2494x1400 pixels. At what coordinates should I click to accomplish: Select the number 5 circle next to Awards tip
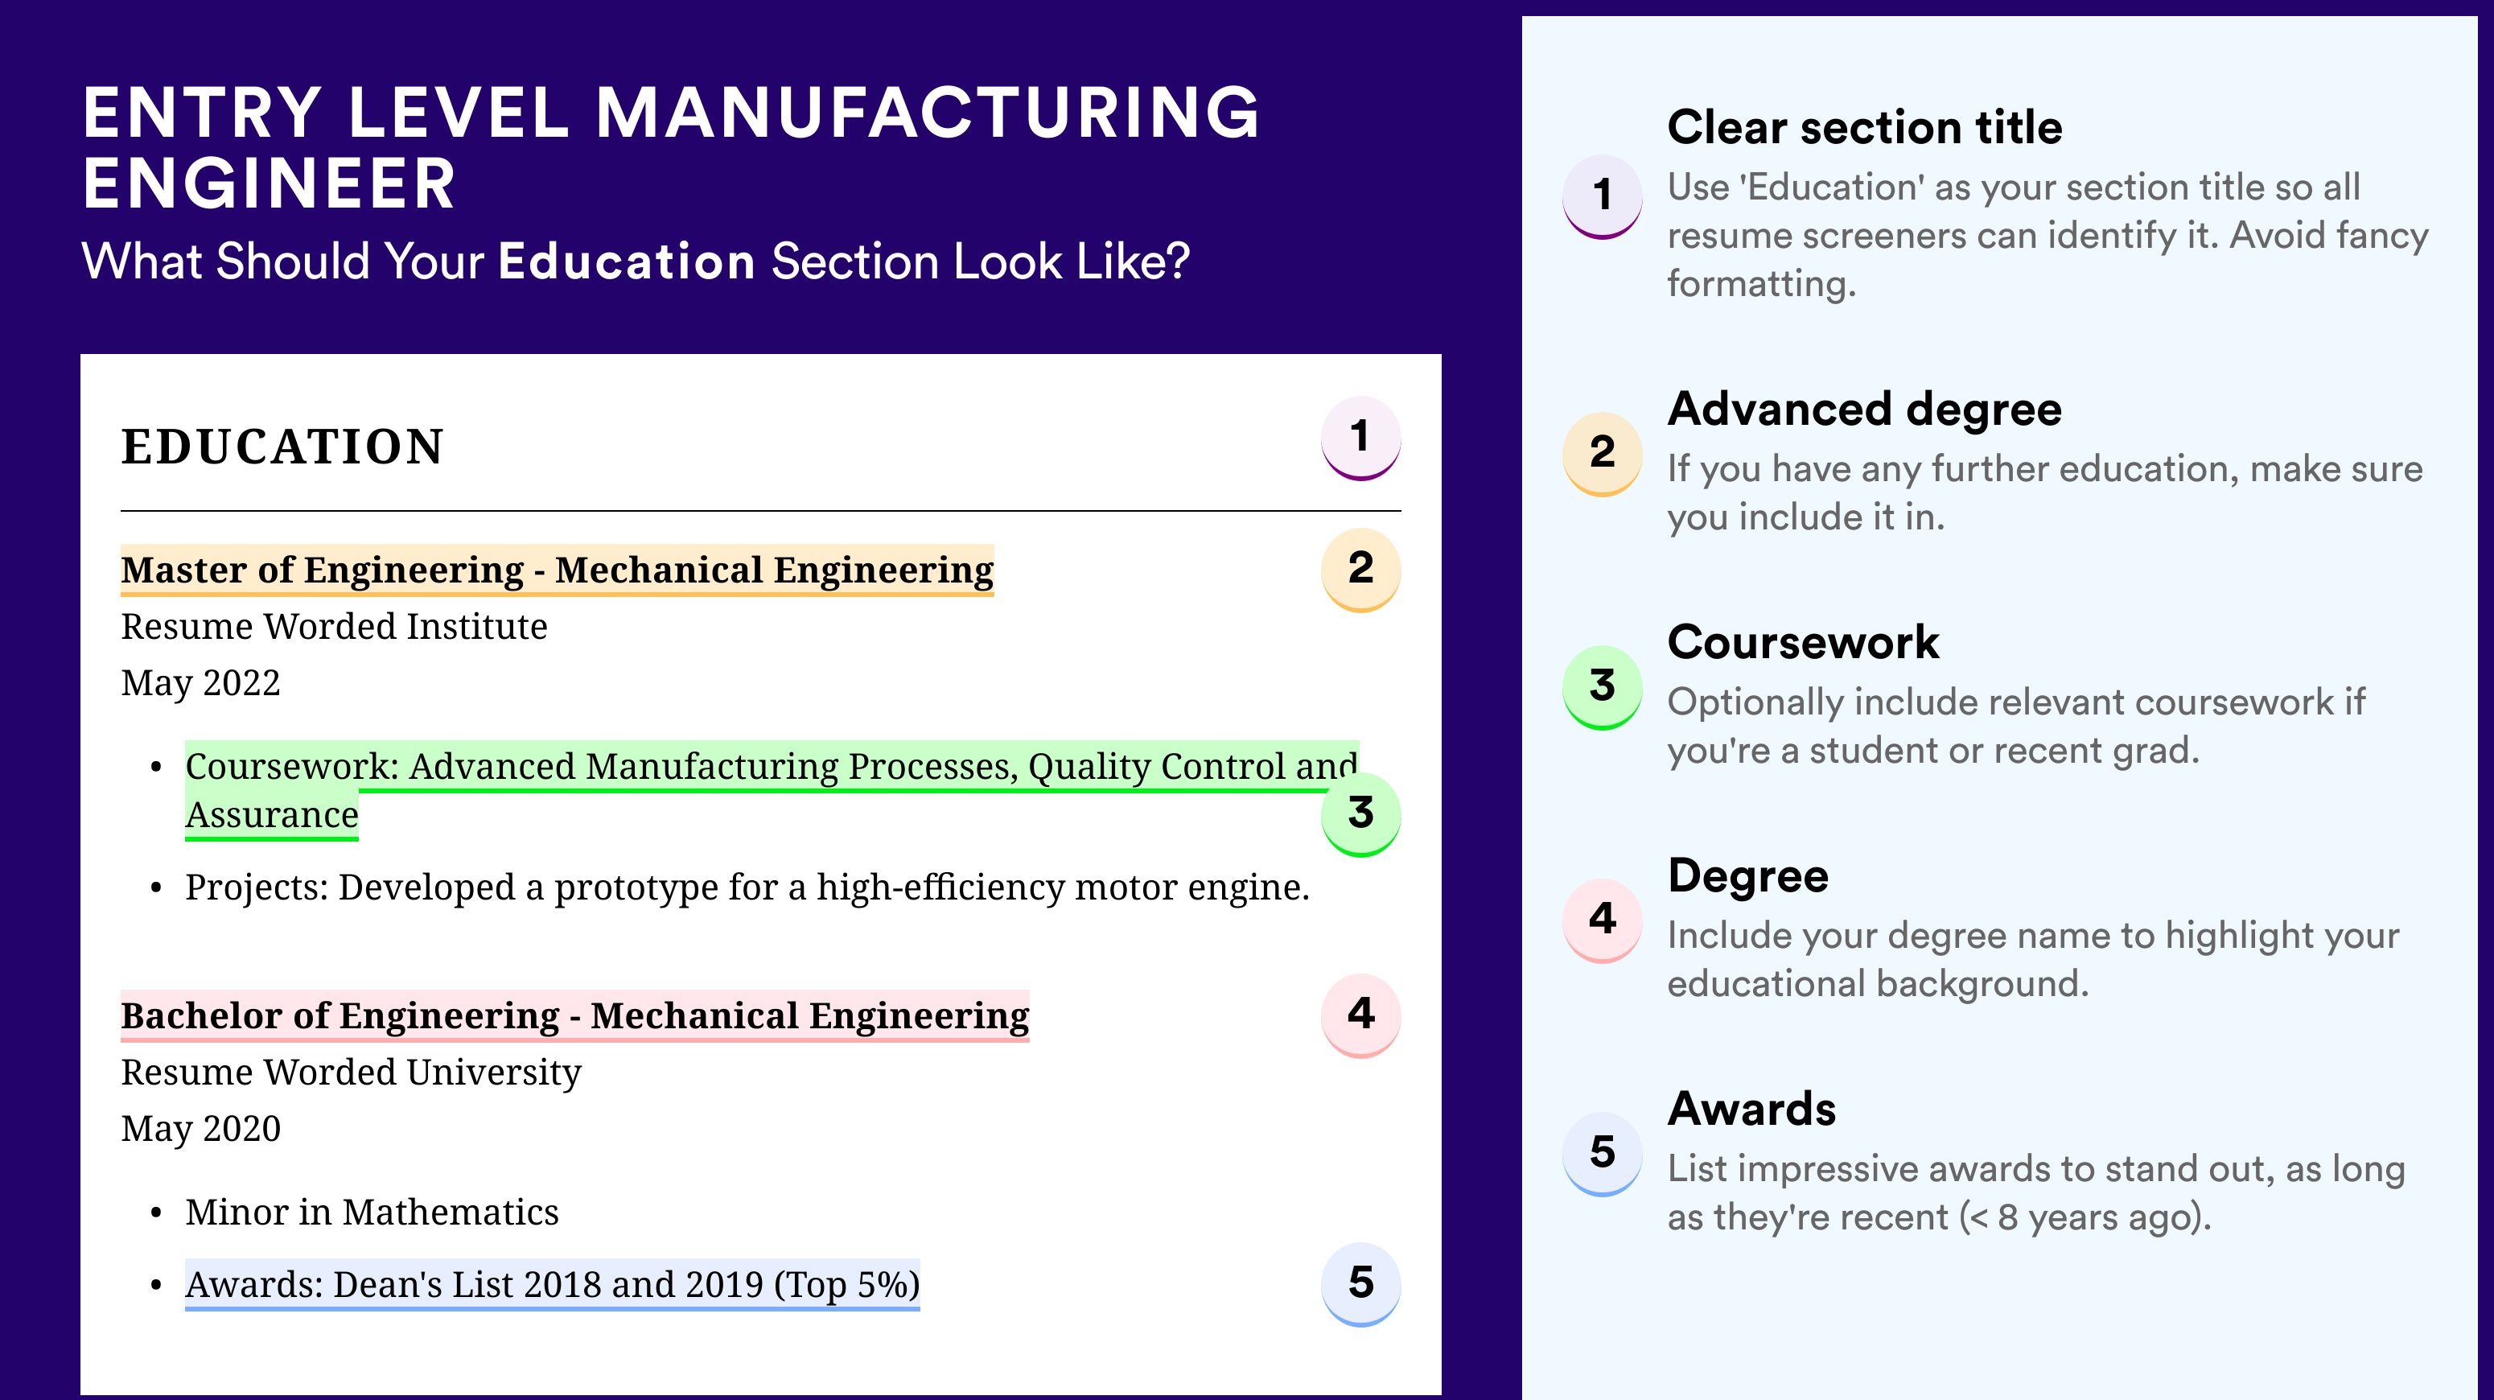point(1603,1154)
